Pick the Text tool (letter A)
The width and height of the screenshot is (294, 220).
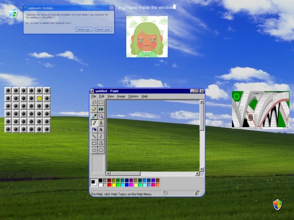(x=101, y=130)
